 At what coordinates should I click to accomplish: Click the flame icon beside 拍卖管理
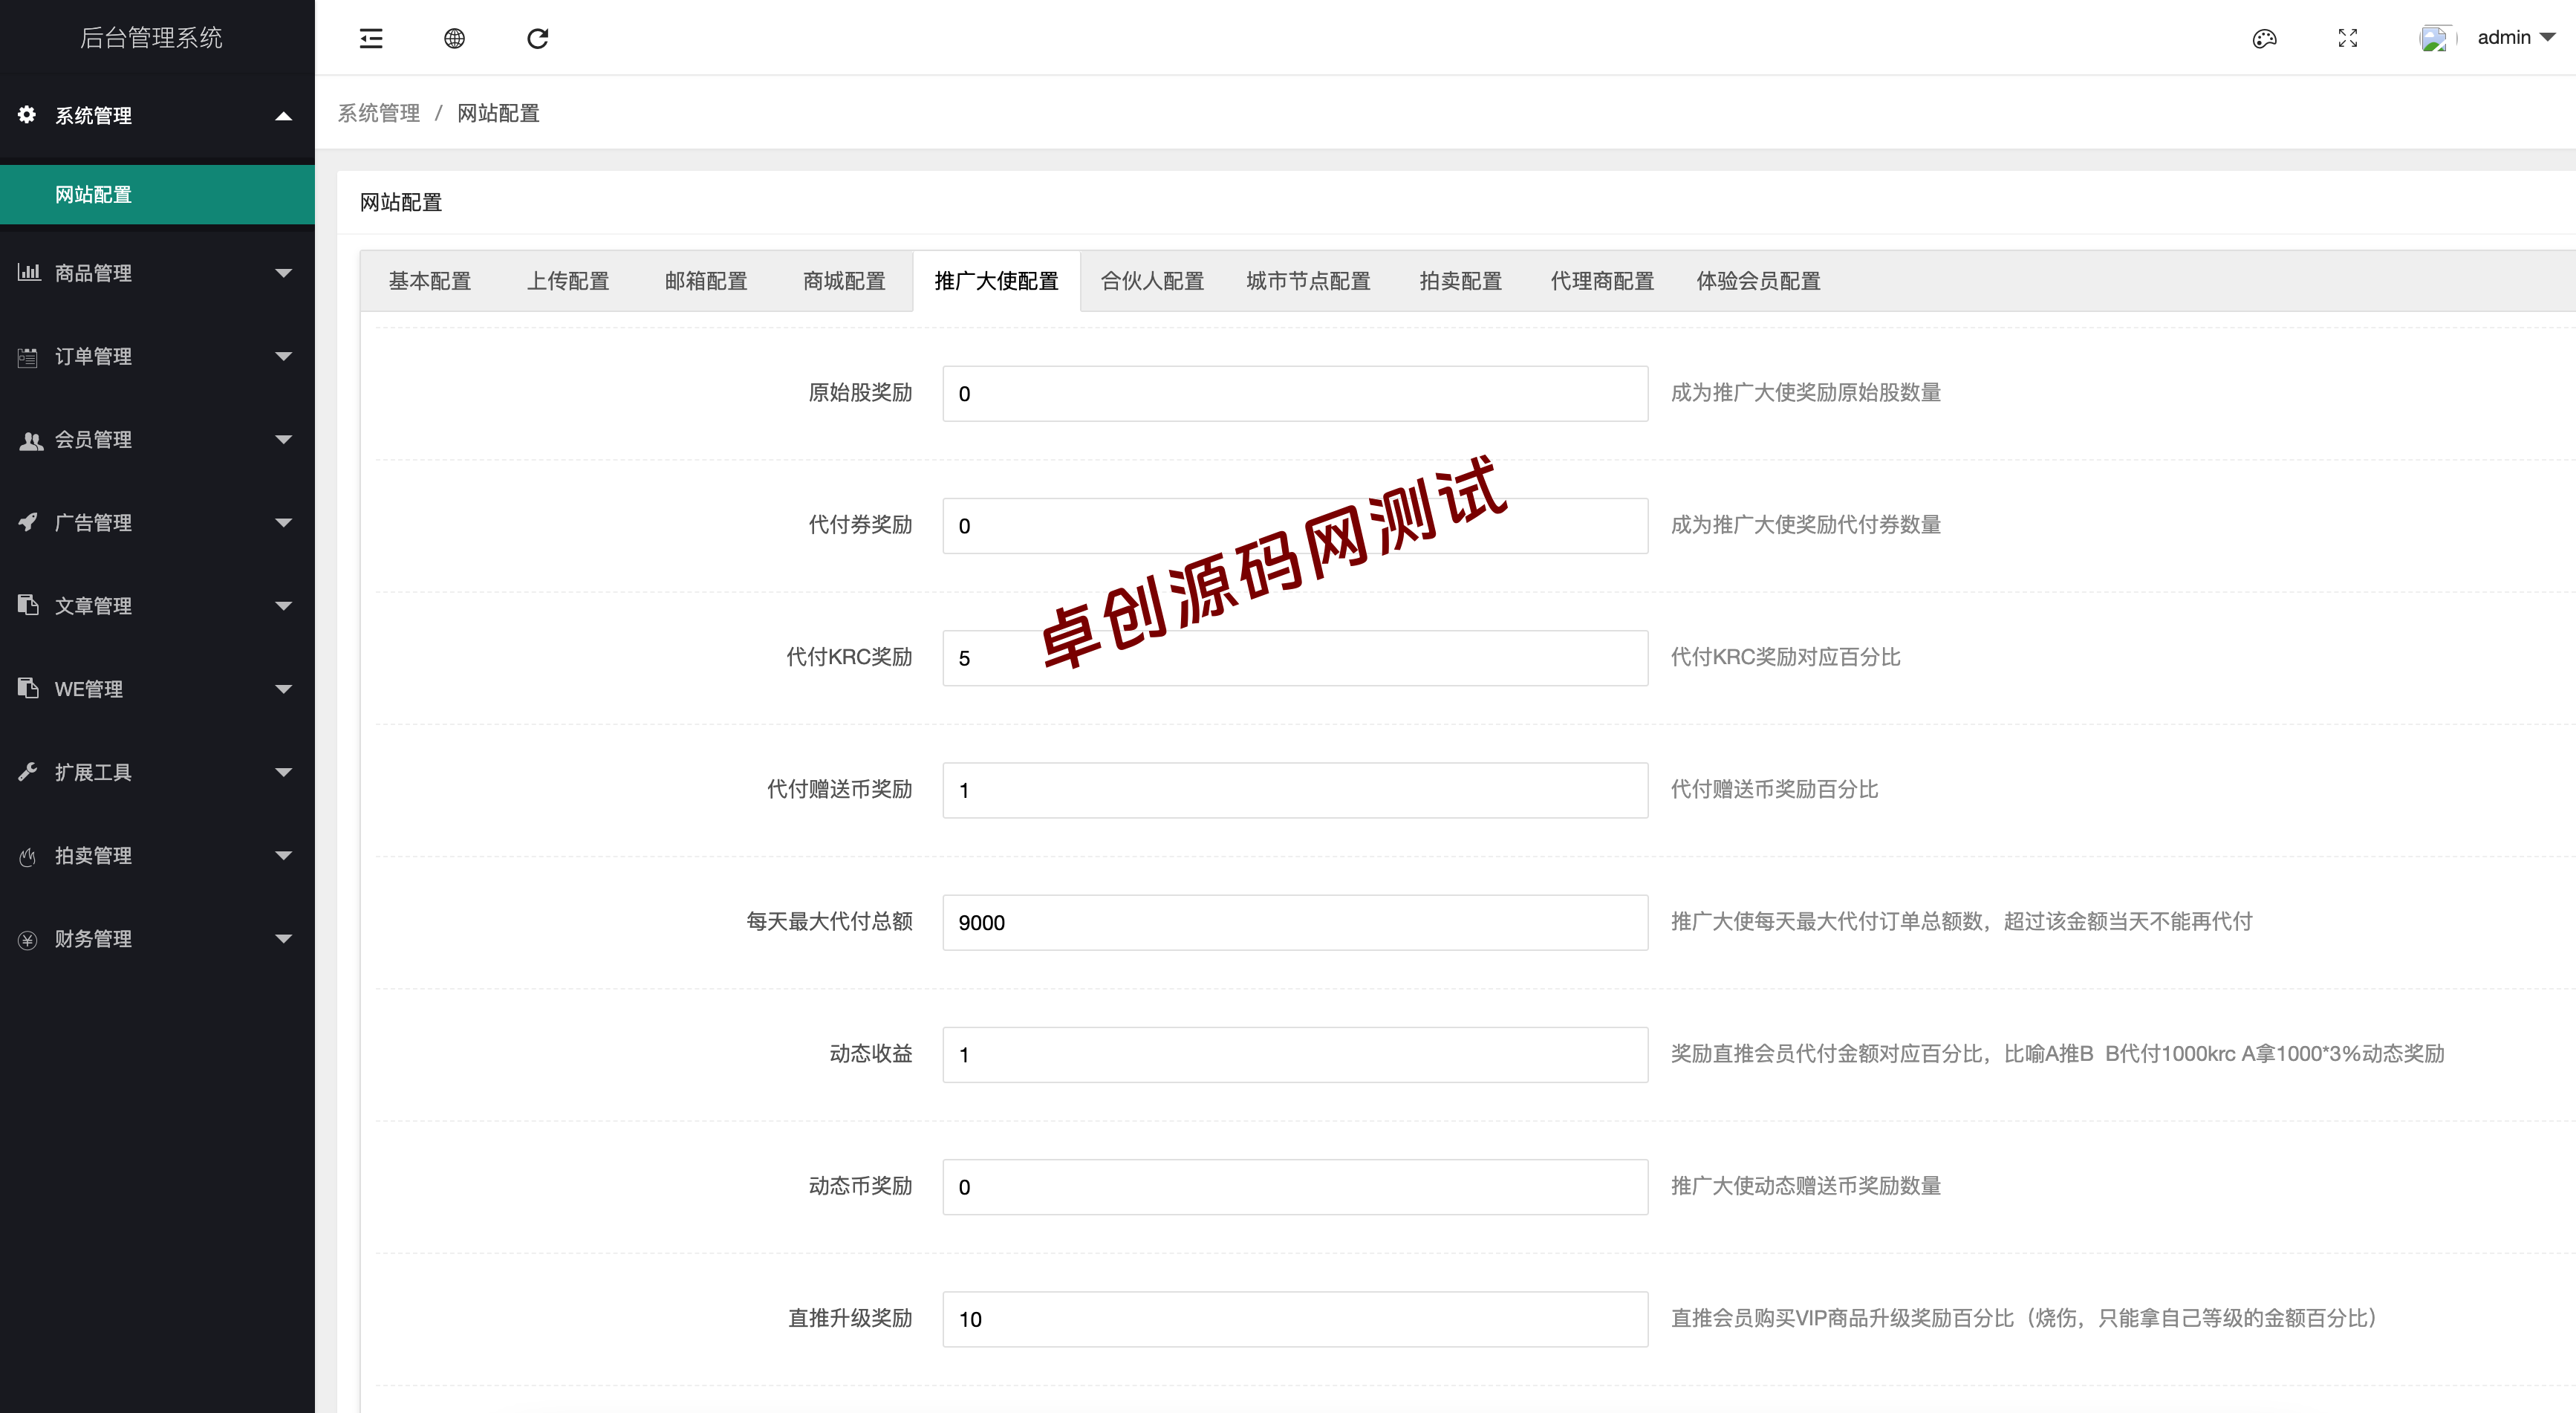tap(27, 856)
